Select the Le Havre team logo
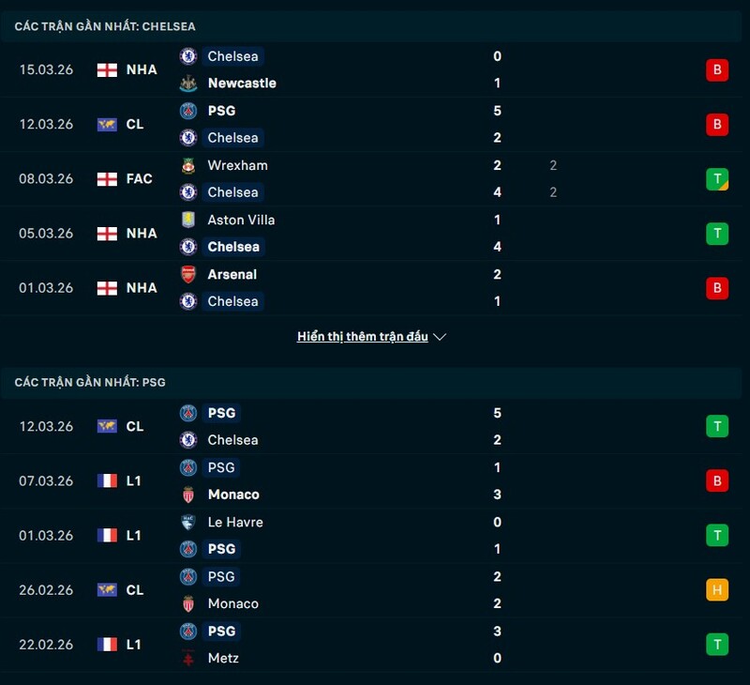This screenshot has width=750, height=685. click(187, 523)
